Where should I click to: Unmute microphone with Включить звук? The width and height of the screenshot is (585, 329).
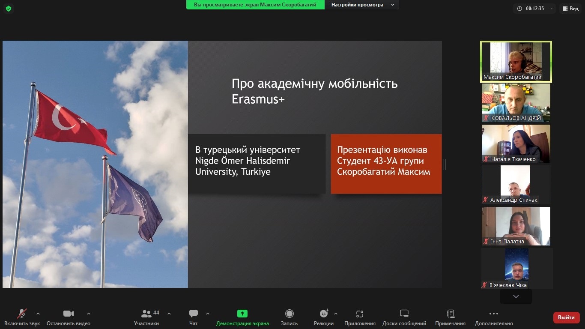(22, 314)
